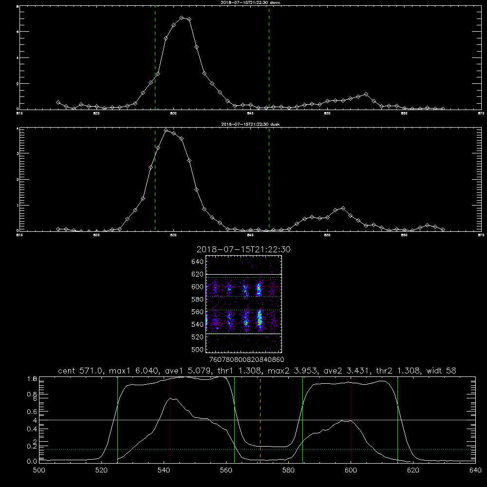Click the green vertical line near 615 in the bottom plot
The height and width of the screenshot is (487, 487).
click(x=397, y=419)
